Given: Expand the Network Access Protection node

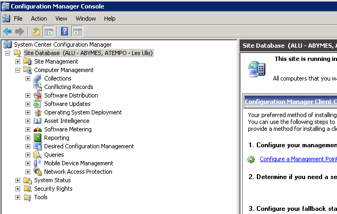Looking at the screenshot, I should [x=28, y=172].
